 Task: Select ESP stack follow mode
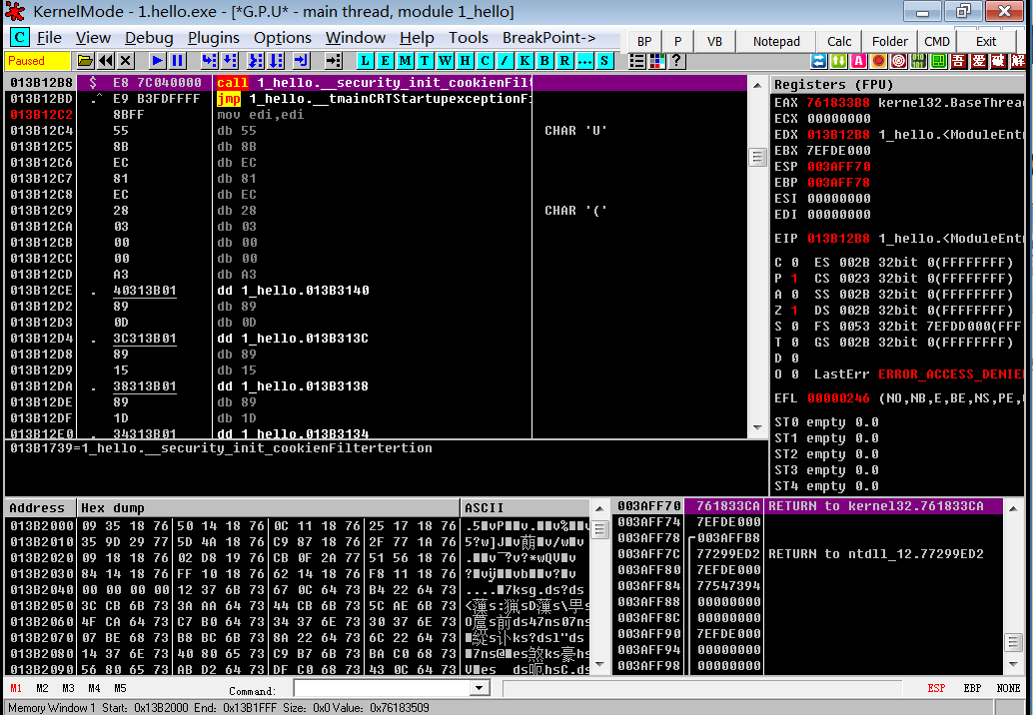pos(936,688)
